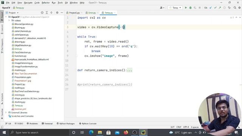Select BitwiseOperators.py in project tree

[24, 24]
